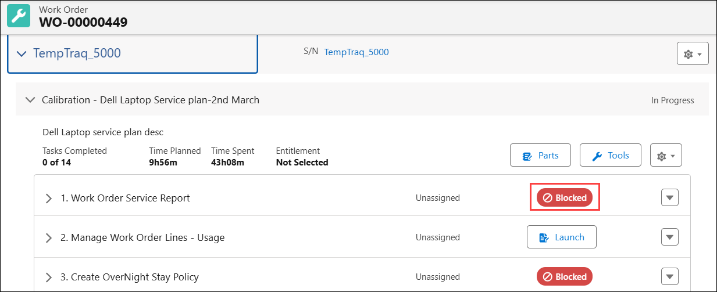Click the Time Spent 43h08m value
This screenshot has width=717, height=292.
pos(227,163)
